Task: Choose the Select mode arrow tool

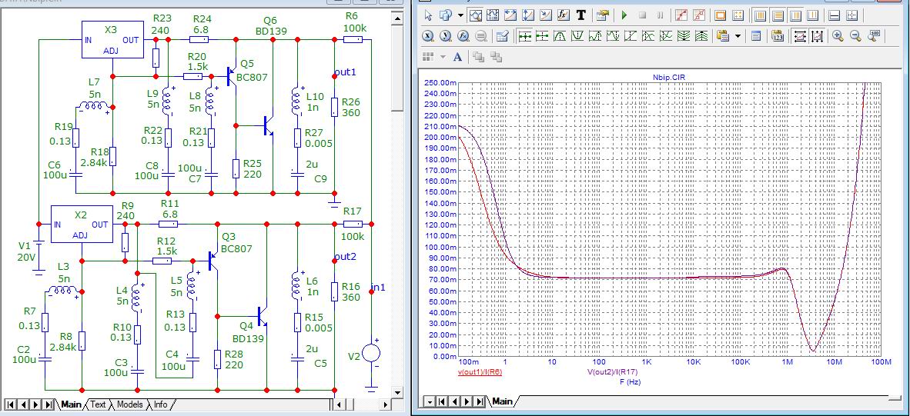Action: [428, 15]
